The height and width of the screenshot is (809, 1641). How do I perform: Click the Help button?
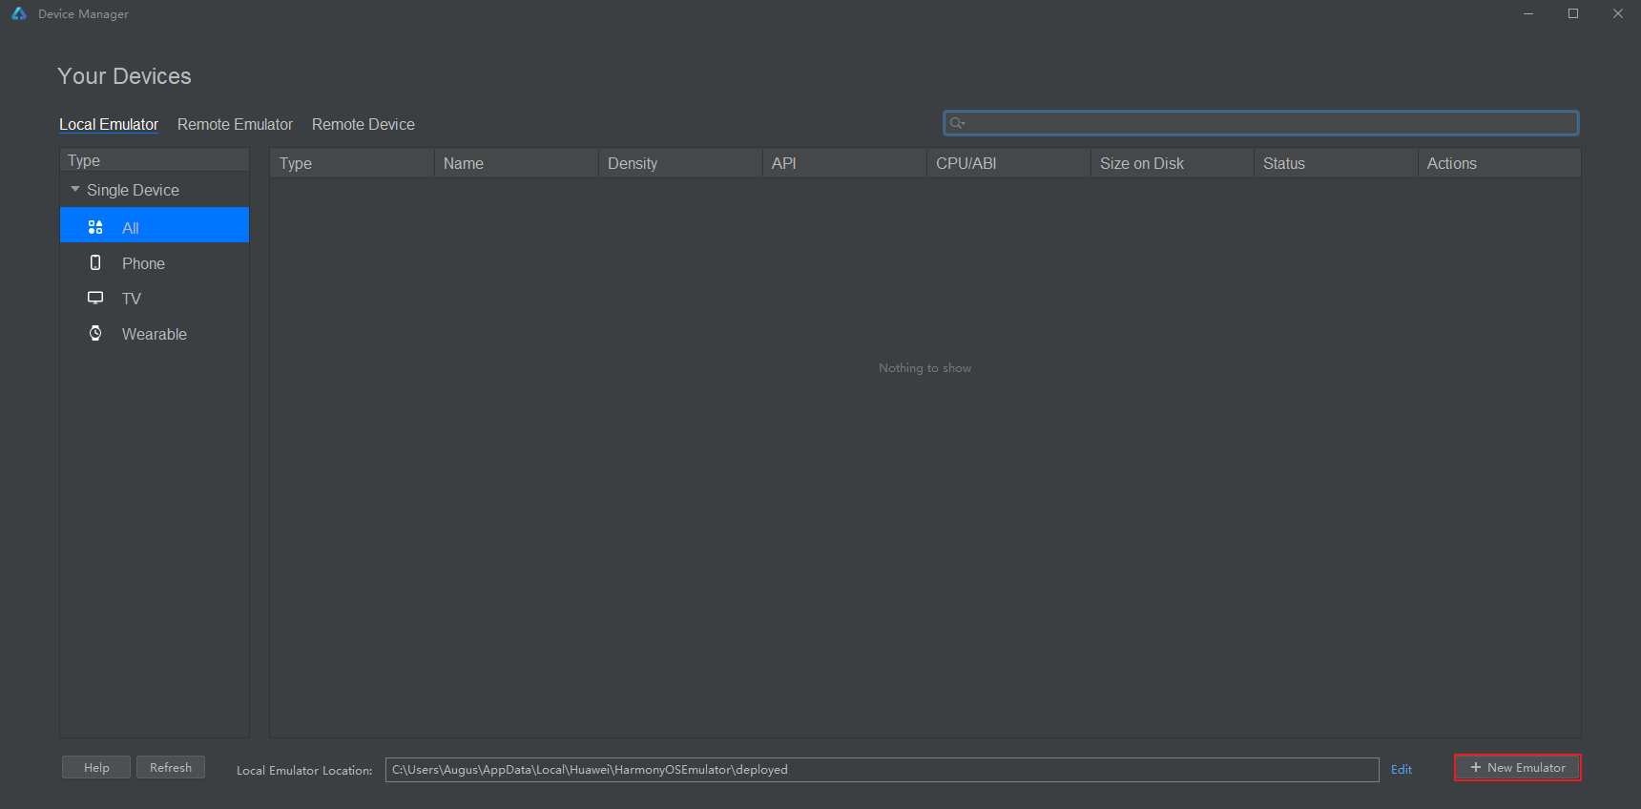pyautogui.click(x=96, y=767)
